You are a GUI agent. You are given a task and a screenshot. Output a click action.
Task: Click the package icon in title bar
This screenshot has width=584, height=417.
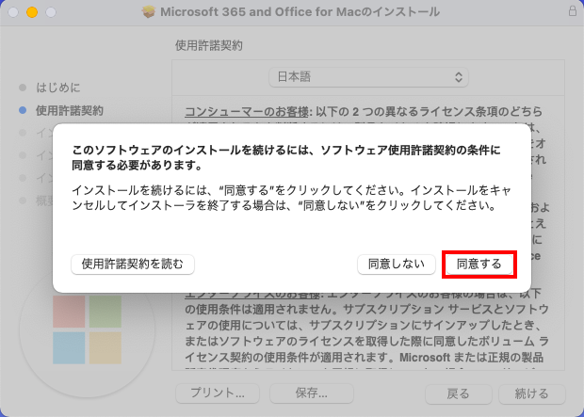148,11
